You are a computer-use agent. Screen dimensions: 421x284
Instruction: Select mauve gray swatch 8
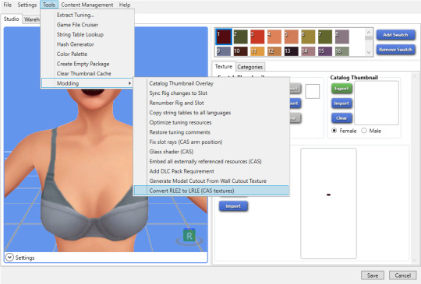[342, 37]
